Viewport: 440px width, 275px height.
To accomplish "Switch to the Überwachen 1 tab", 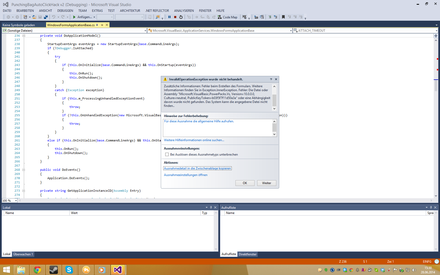I will click(x=23, y=254).
